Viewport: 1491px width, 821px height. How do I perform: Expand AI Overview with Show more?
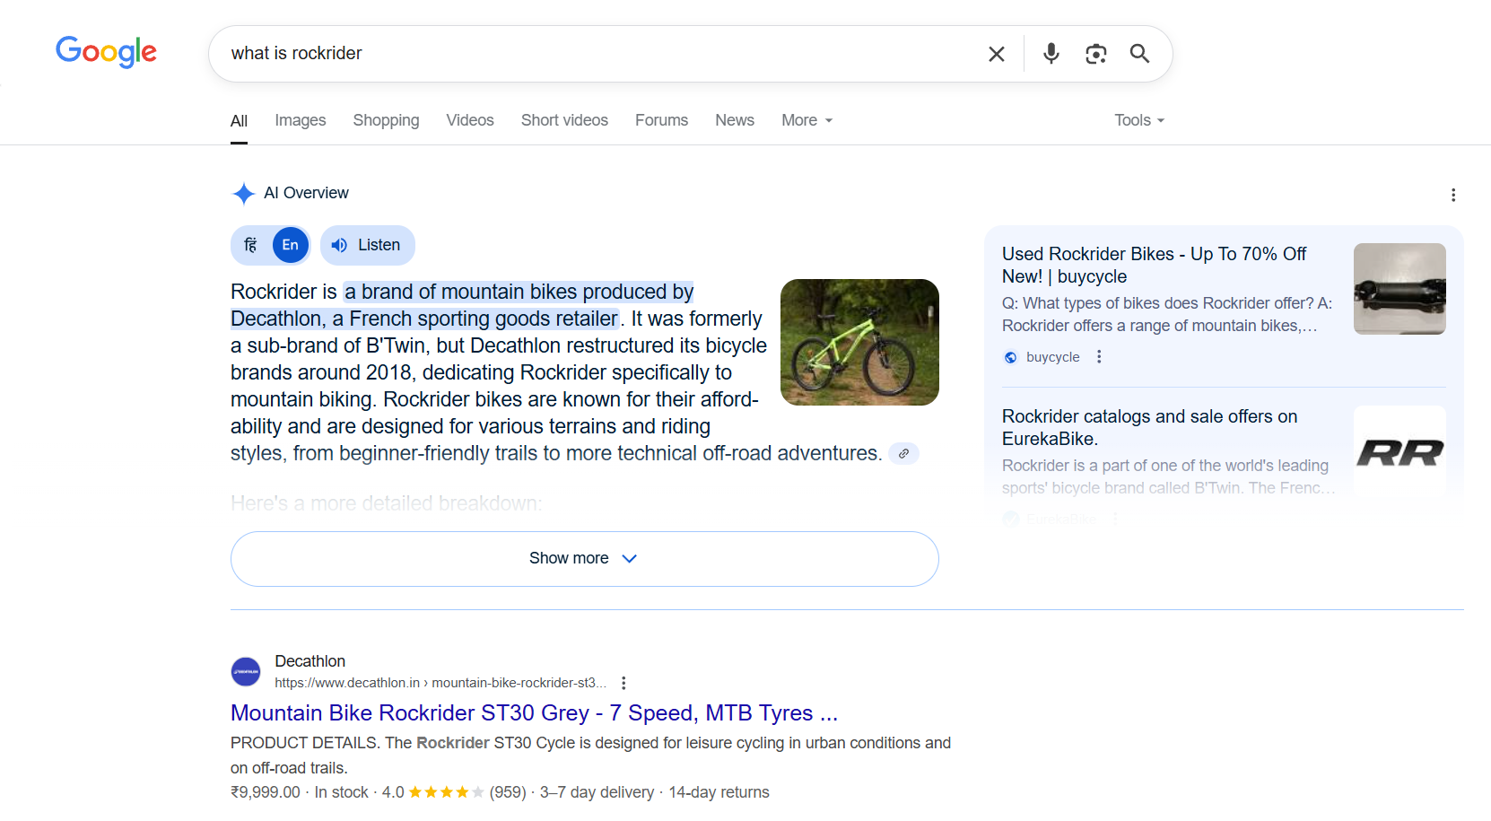click(584, 558)
